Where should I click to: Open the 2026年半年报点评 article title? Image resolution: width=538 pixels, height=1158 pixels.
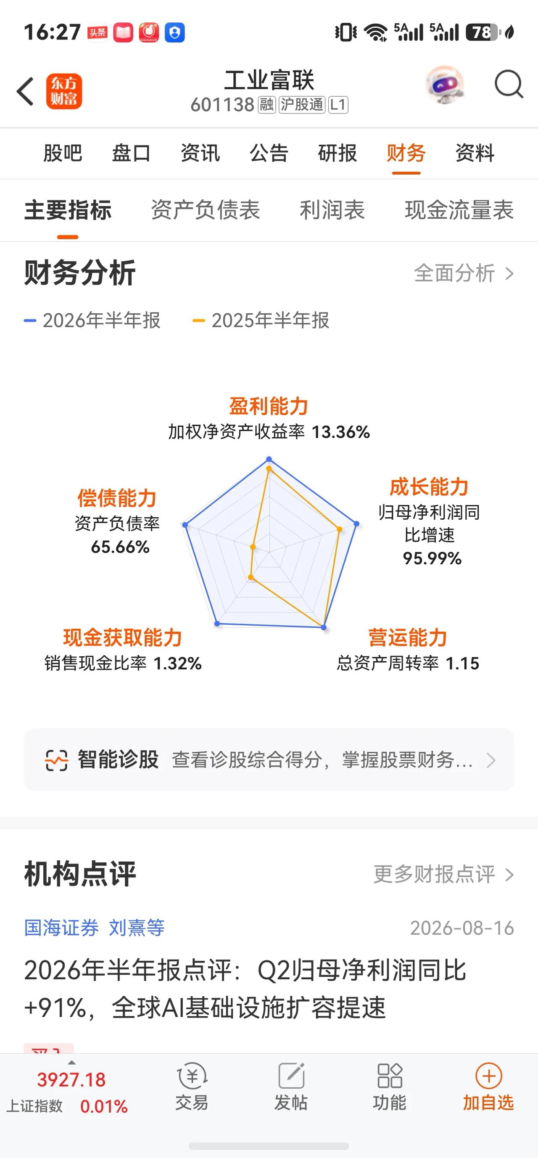(245, 989)
